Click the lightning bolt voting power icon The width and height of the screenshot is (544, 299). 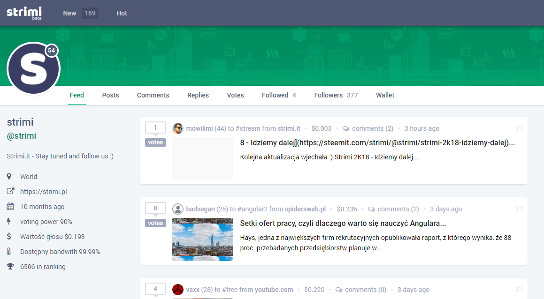click(9, 221)
